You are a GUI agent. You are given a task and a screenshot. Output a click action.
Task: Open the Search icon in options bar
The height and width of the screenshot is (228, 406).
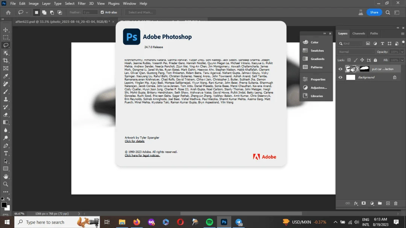coord(388,12)
